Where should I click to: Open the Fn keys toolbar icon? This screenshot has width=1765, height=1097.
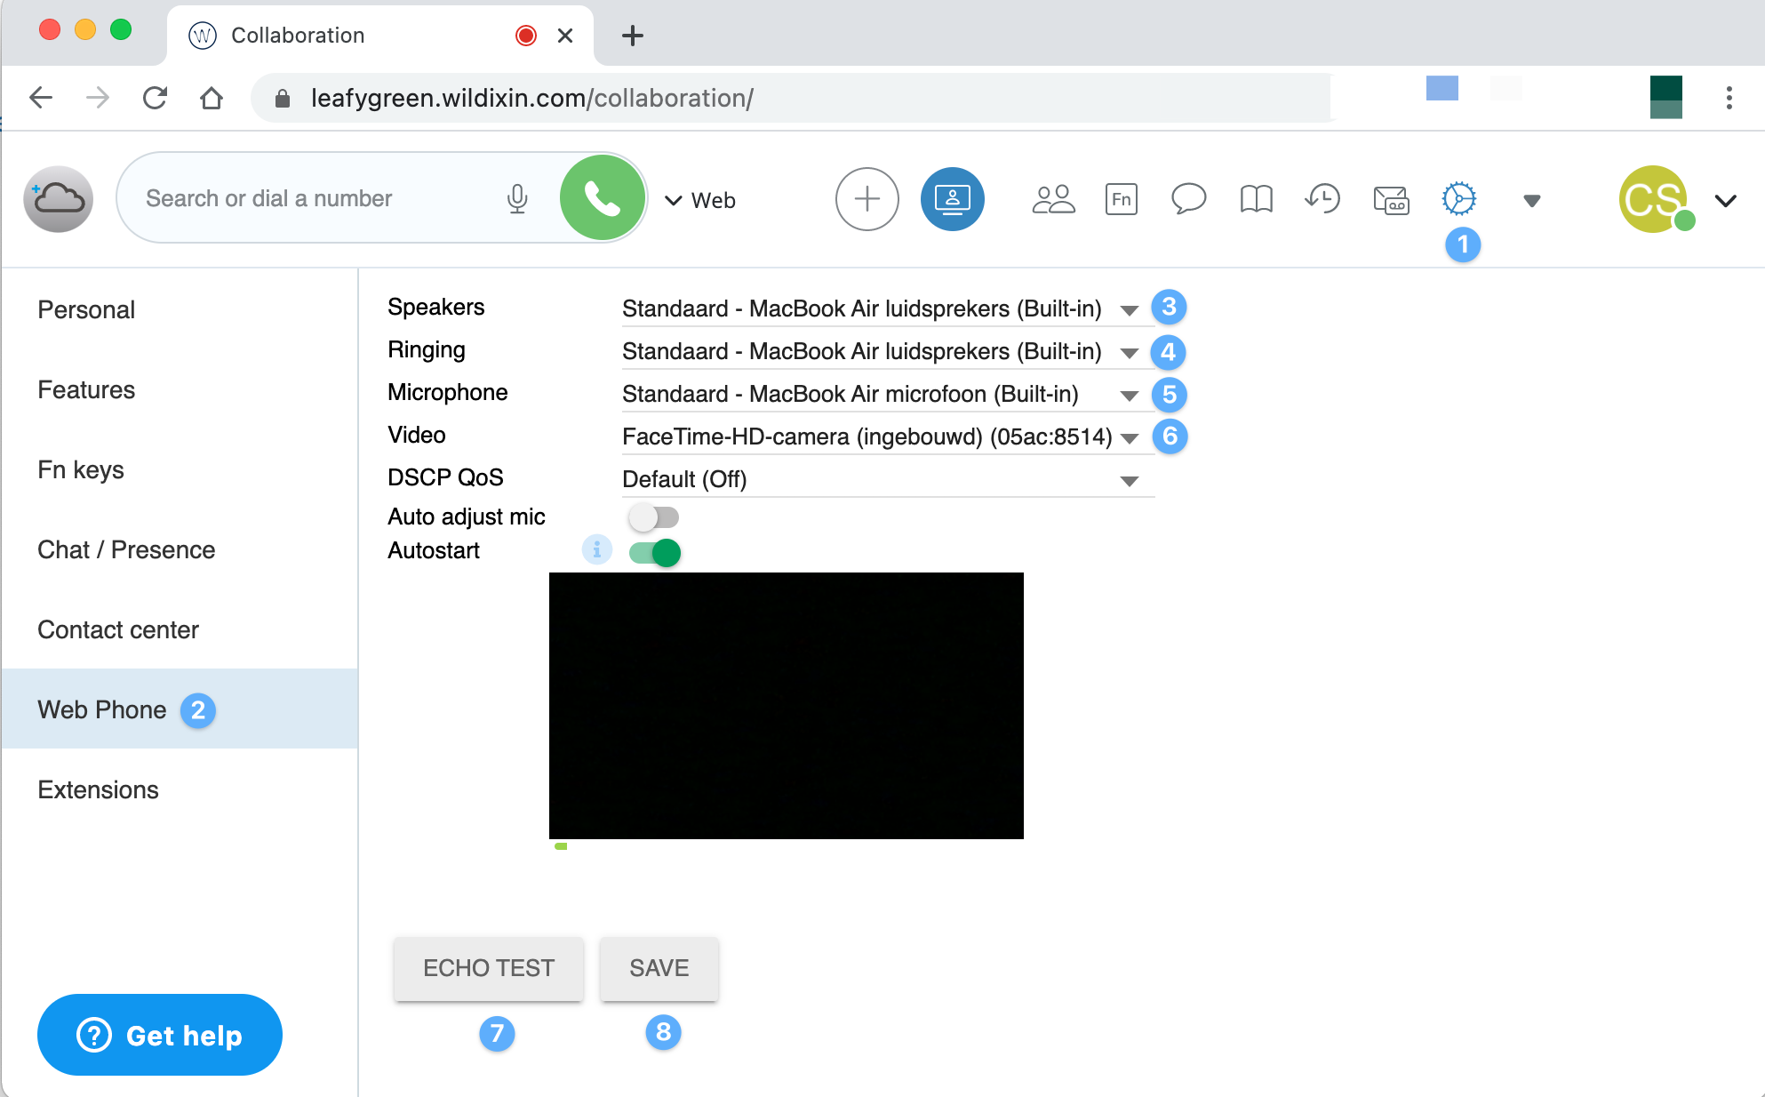pos(1121,199)
